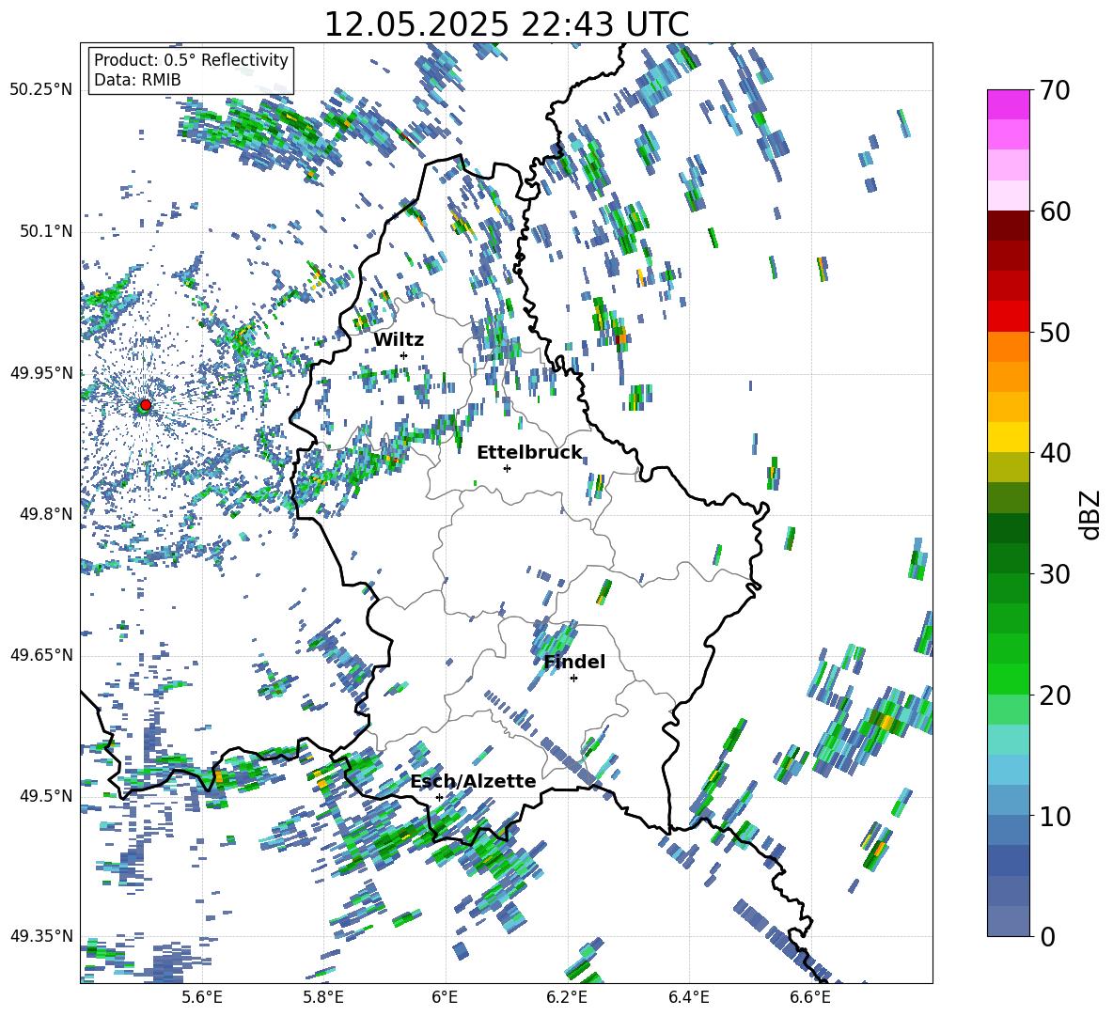Click the Ettelbruck station cross marker
The height and width of the screenshot is (1016, 1113).
click(x=507, y=468)
